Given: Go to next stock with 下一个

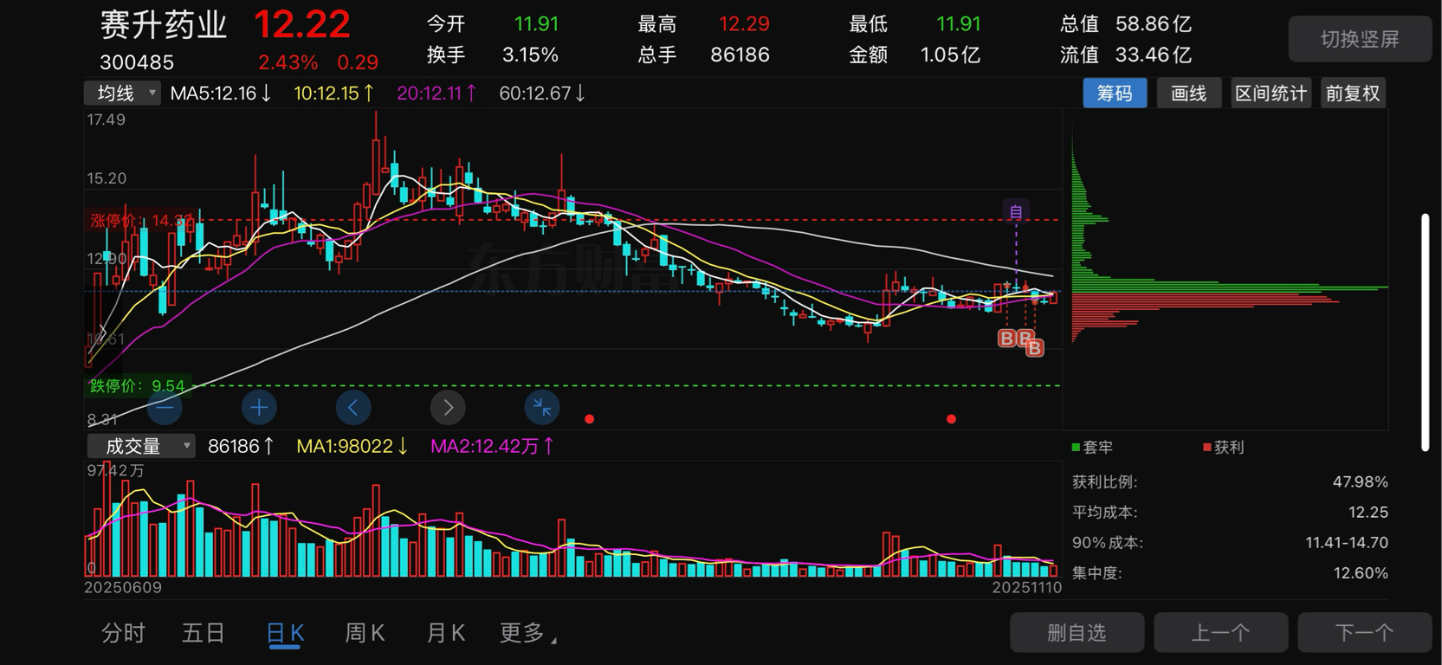Looking at the screenshot, I should [x=1364, y=633].
